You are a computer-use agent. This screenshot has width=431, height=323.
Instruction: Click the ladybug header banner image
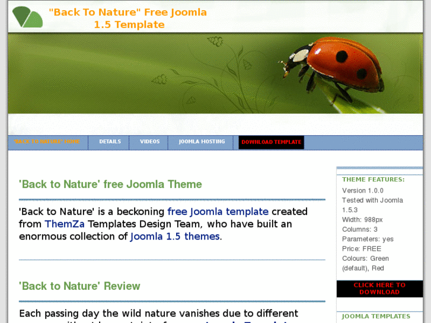[216, 73]
